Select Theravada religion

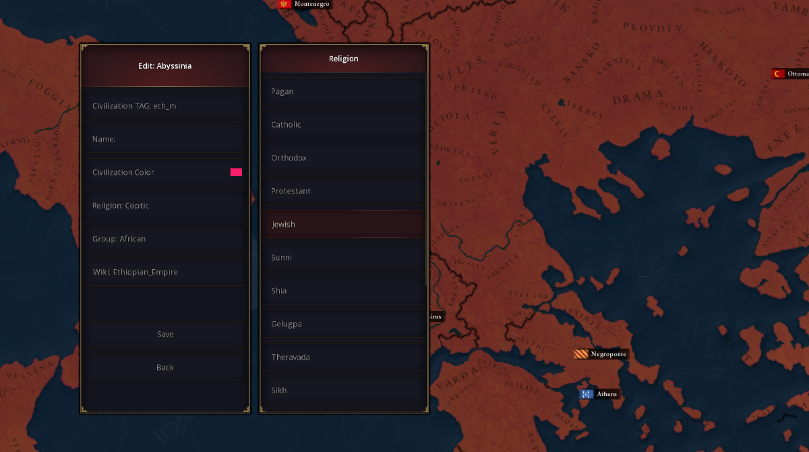point(344,357)
